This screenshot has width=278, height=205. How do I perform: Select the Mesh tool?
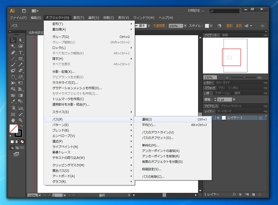click(13, 96)
